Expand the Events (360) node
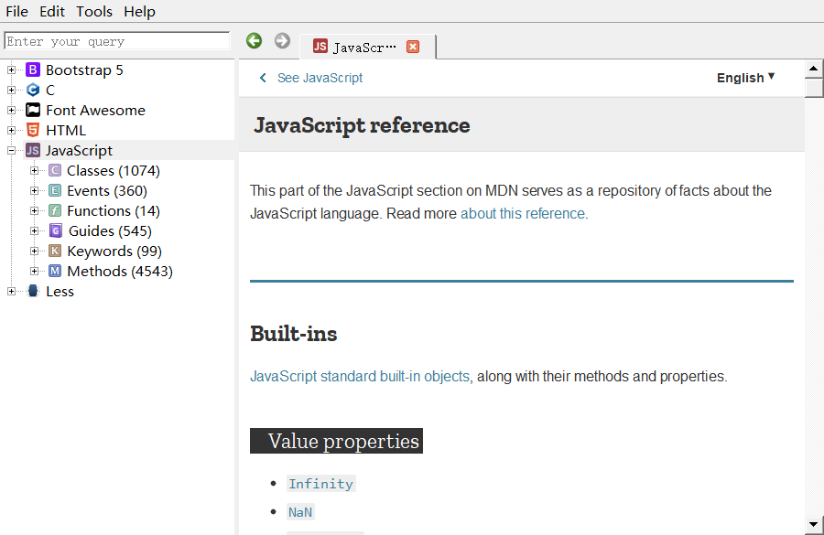824x535 pixels. coord(34,190)
